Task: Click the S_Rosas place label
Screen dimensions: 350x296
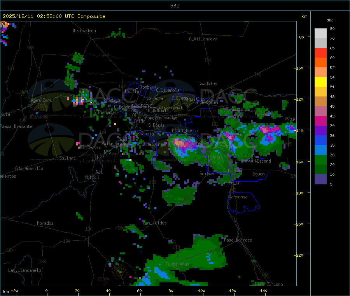Action: coord(156,125)
